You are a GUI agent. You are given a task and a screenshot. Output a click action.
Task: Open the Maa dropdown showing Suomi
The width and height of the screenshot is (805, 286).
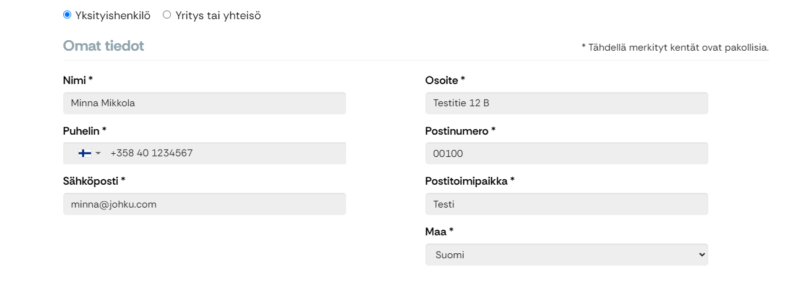(567, 254)
